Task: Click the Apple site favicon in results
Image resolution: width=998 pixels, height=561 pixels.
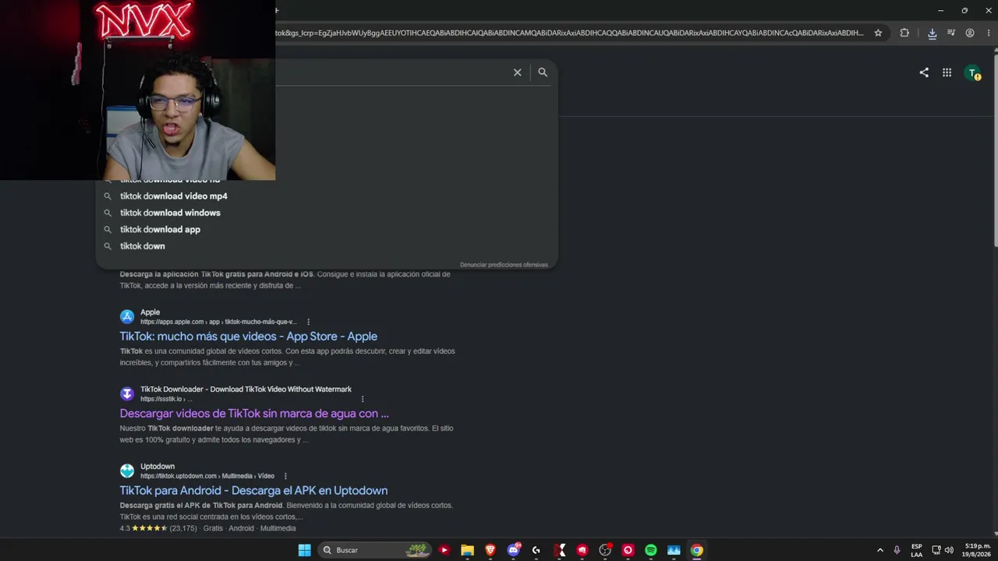Action: click(127, 316)
